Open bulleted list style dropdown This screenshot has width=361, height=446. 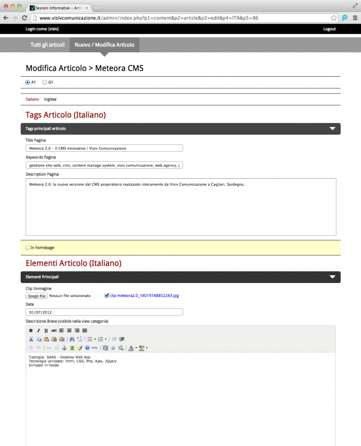point(95,339)
